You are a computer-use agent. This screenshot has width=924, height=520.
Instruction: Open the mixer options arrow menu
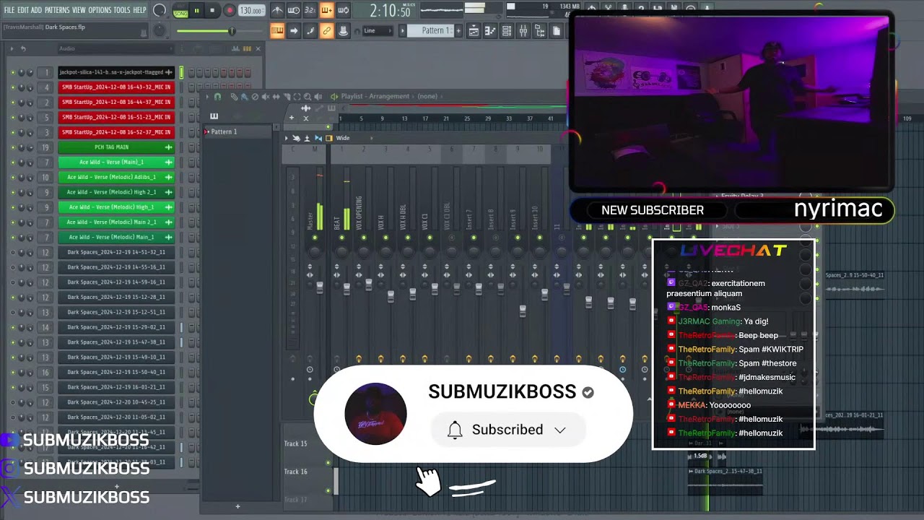pyautogui.click(x=287, y=138)
